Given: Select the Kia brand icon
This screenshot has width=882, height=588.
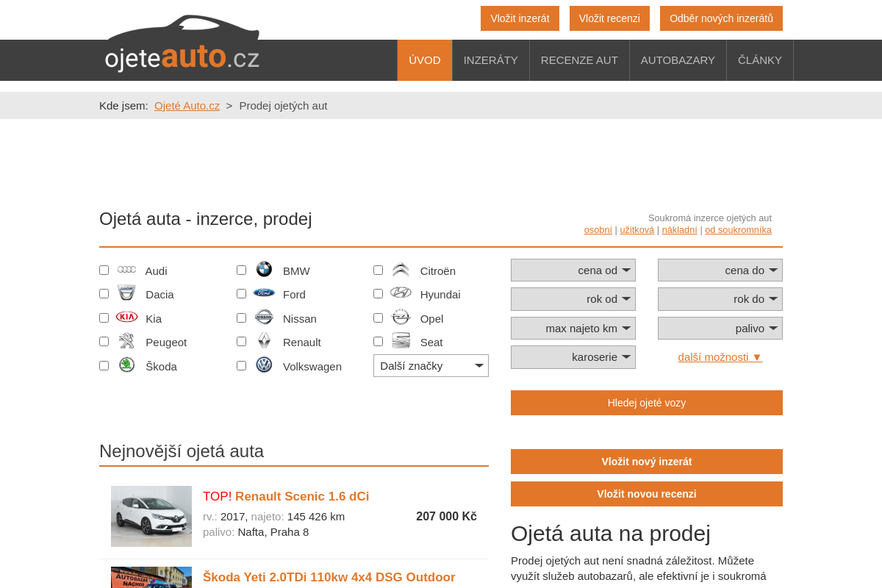Looking at the screenshot, I should (x=126, y=317).
